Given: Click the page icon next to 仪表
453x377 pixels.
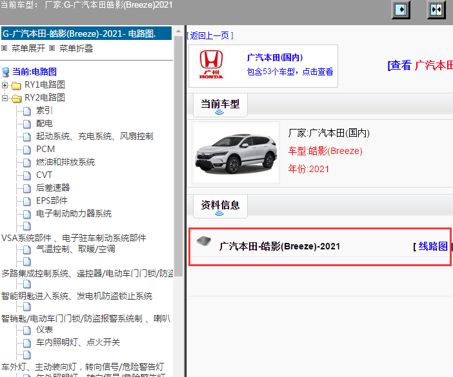Looking at the screenshot, I should tap(27, 330).
